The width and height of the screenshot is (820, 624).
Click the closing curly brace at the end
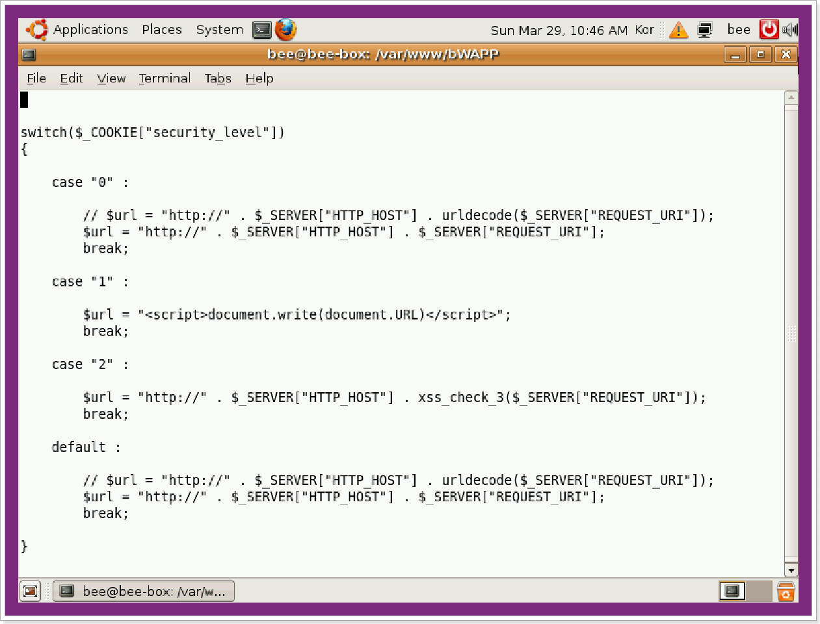pyautogui.click(x=25, y=546)
